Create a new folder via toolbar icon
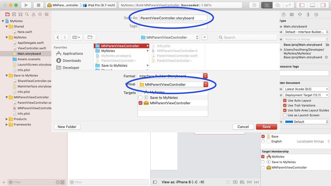331x186 pixels. 90,37
